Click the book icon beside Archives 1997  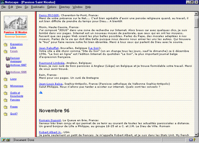tap(8, 65)
